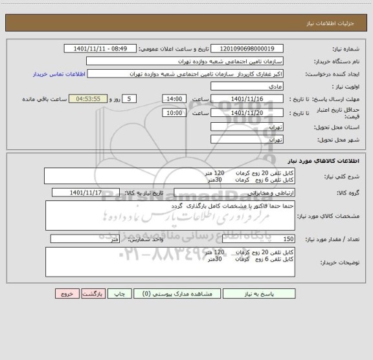
Task: Click the اطلاعات کالاهای مورد نیاز section heading
Action: tap(324, 161)
